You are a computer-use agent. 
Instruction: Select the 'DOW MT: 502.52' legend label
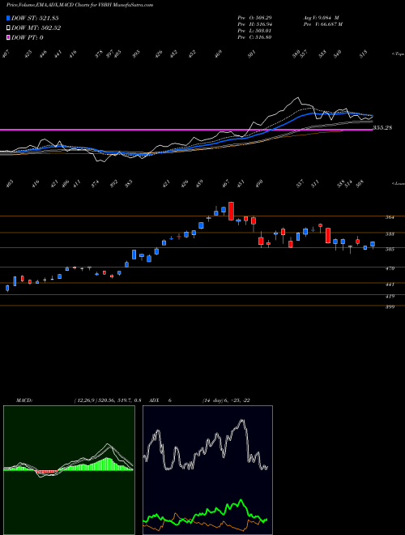pyautogui.click(x=36, y=28)
